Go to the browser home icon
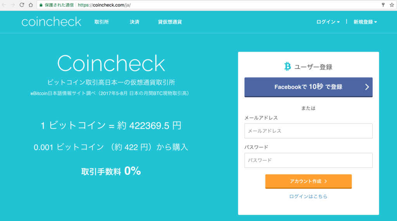Screen dimensions: 397x221 31,5
